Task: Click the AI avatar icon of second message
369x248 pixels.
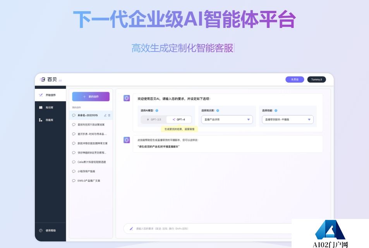Action: (x=127, y=140)
